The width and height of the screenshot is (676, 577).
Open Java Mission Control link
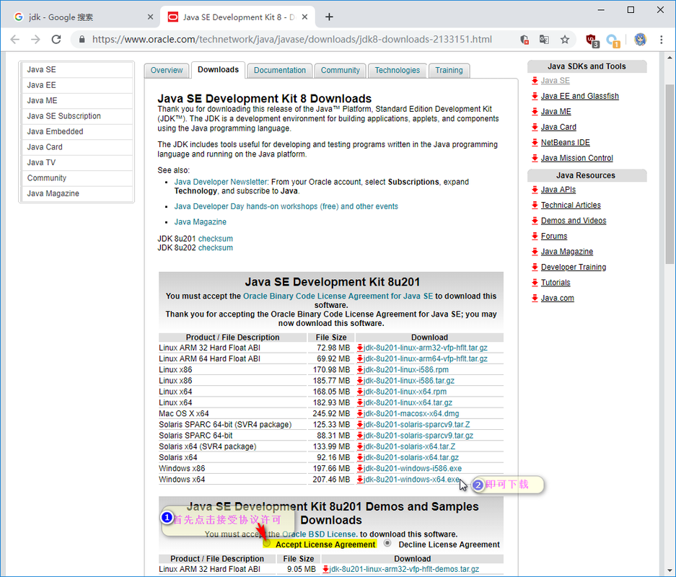(577, 158)
